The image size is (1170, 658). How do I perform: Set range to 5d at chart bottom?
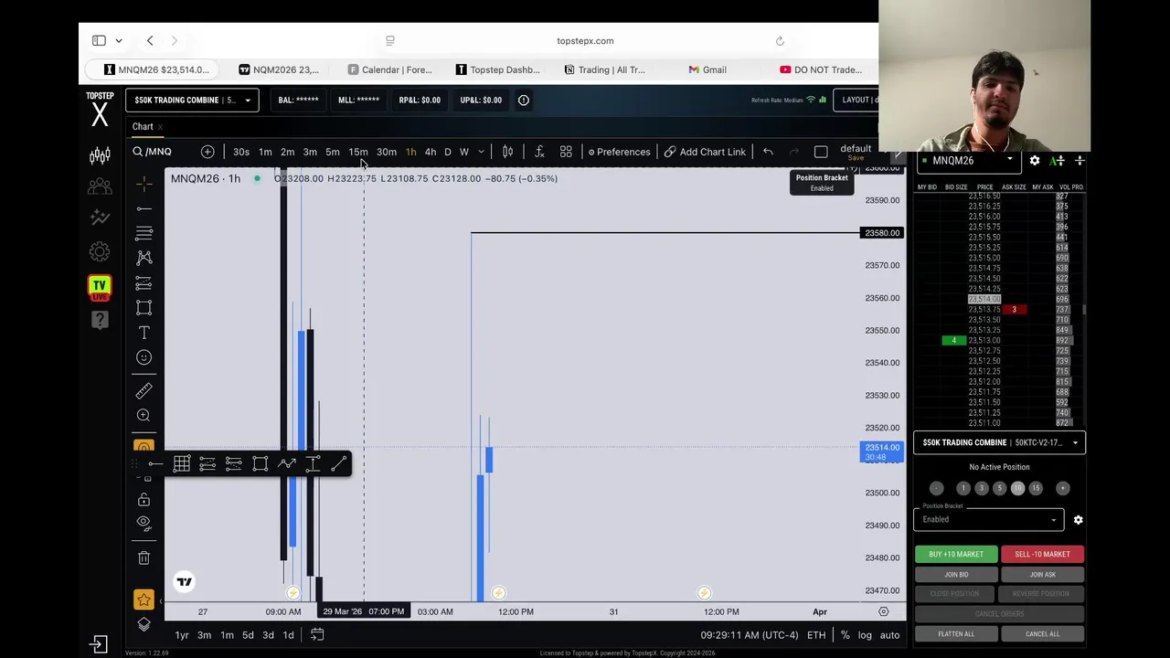[x=248, y=635]
